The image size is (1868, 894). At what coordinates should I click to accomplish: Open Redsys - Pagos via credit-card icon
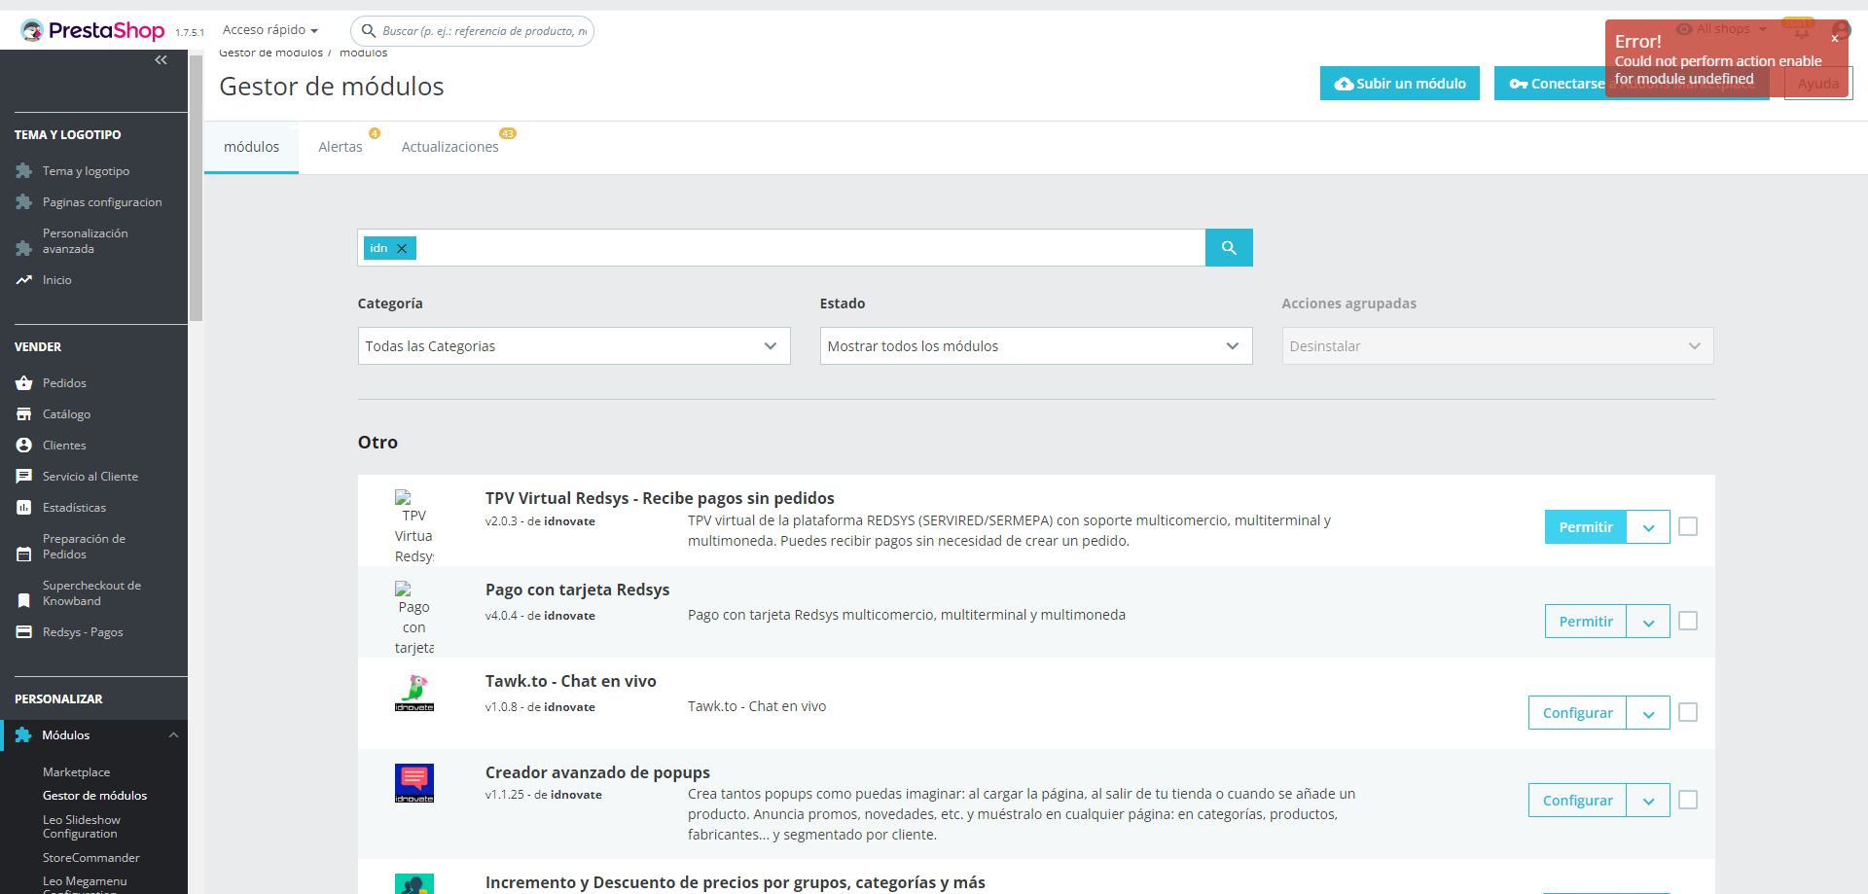24,632
